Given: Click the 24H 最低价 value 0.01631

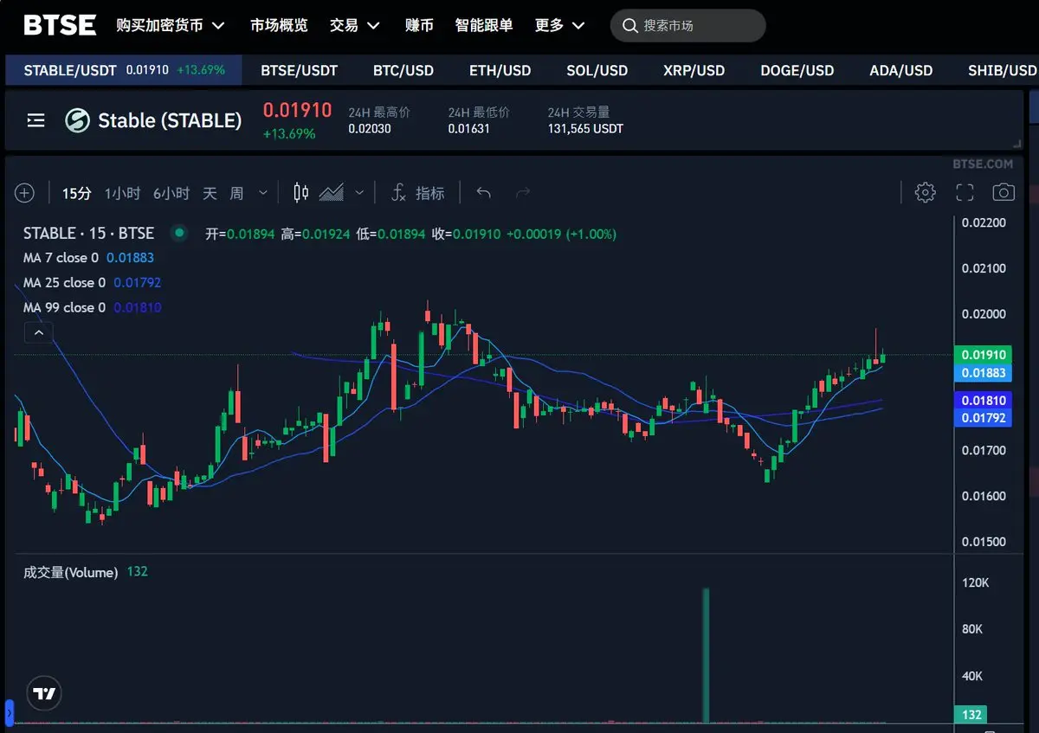Looking at the screenshot, I should pos(469,129).
